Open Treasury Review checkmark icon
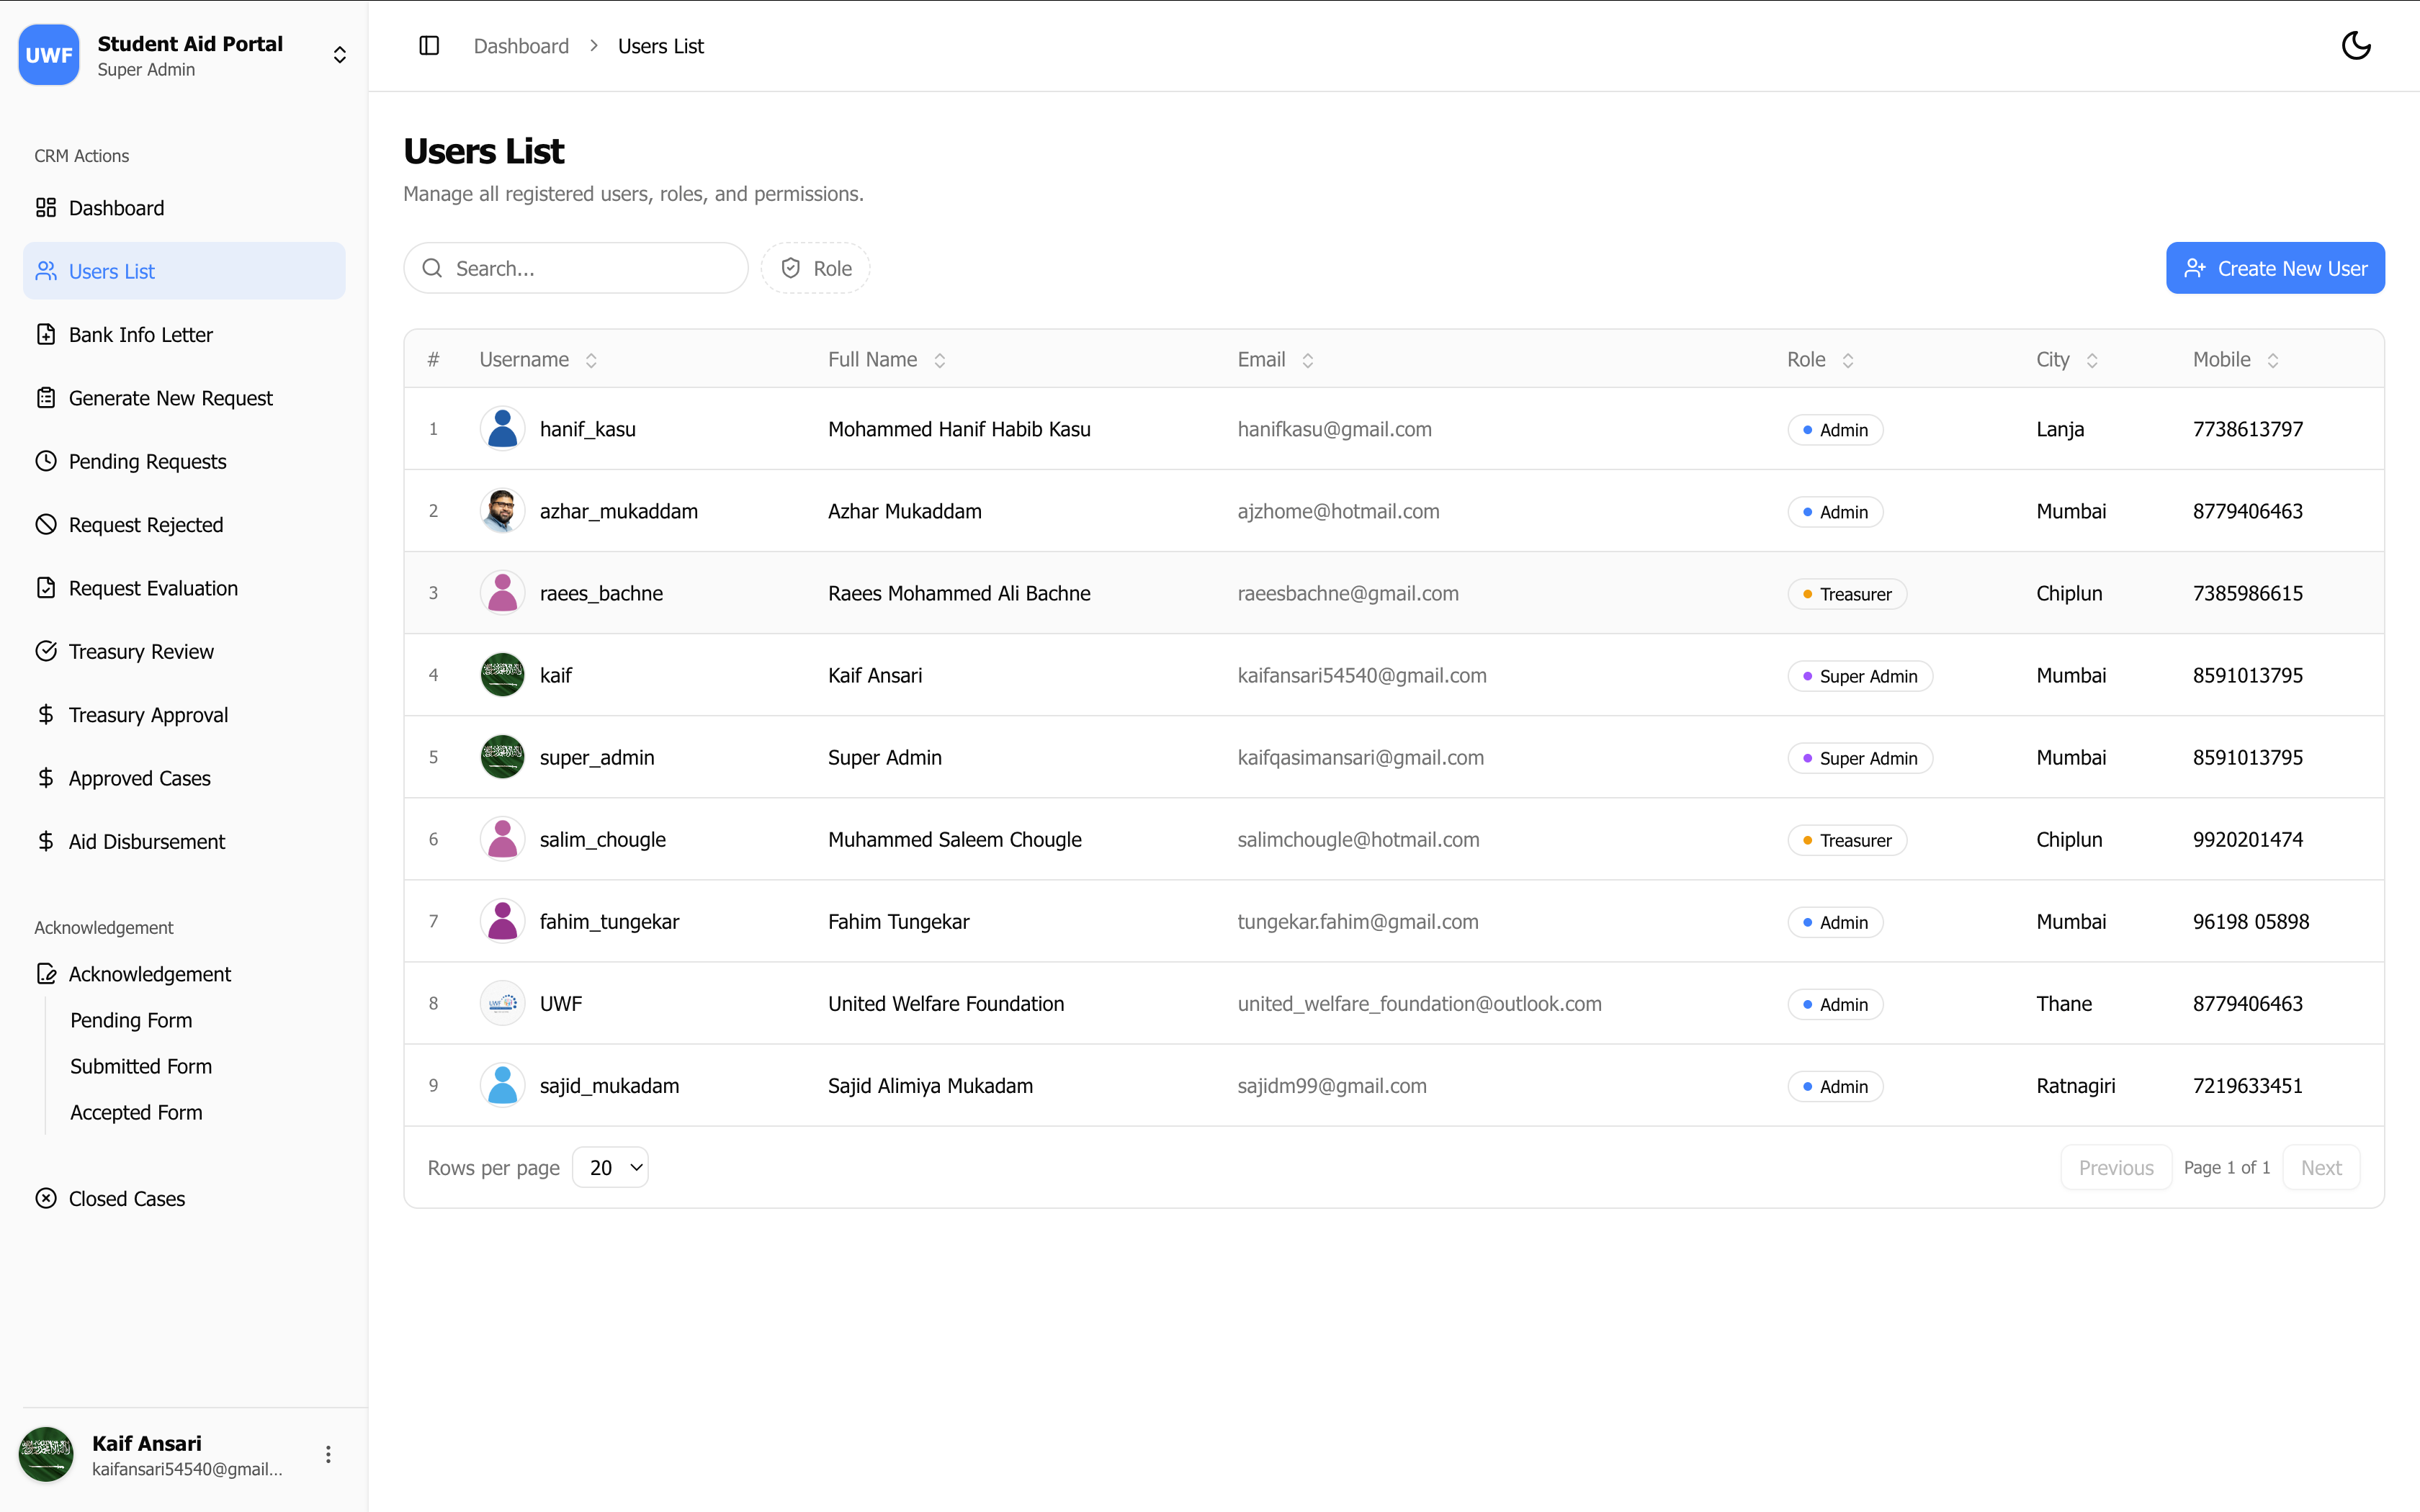 point(46,651)
